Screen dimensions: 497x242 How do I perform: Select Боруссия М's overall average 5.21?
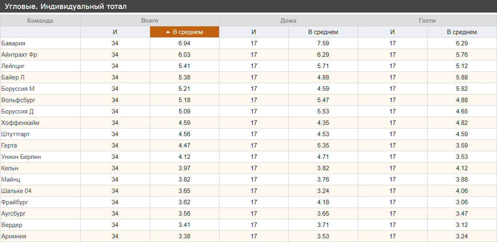[185, 89]
